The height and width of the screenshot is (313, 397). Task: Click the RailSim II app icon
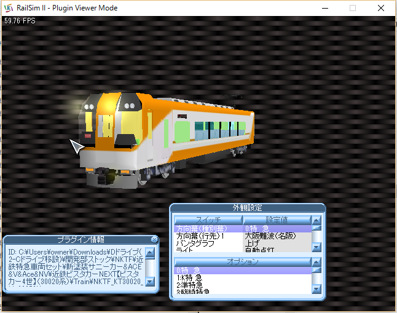click(x=9, y=8)
